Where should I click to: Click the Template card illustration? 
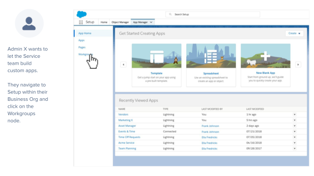pyautogui.click(x=156, y=56)
